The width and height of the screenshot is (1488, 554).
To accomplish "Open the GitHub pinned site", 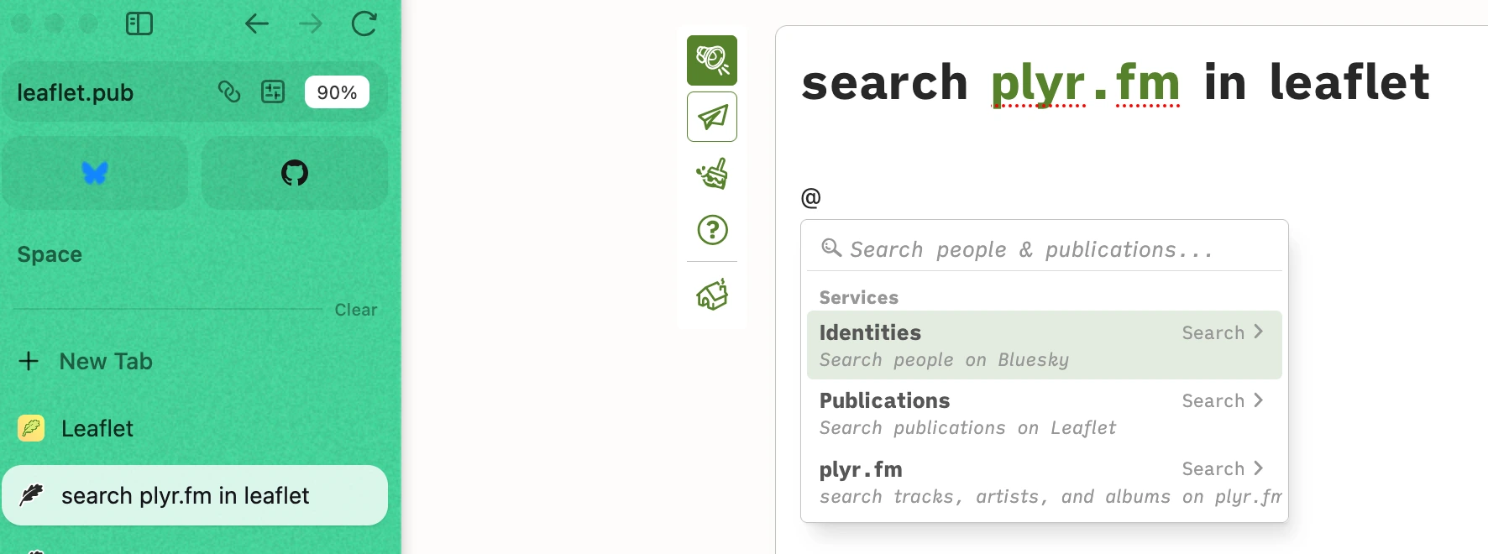I will [295, 173].
